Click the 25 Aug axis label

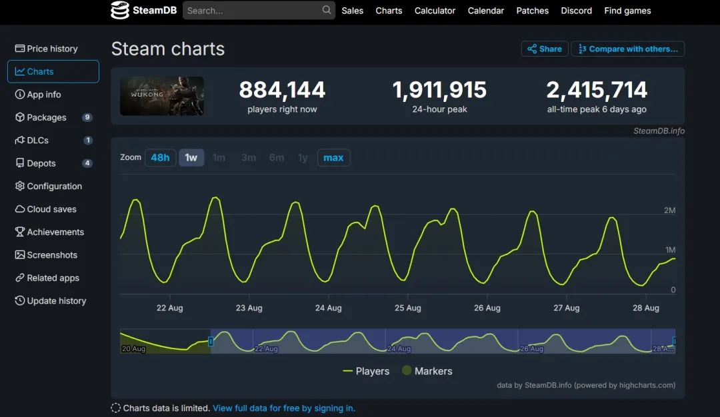click(408, 308)
